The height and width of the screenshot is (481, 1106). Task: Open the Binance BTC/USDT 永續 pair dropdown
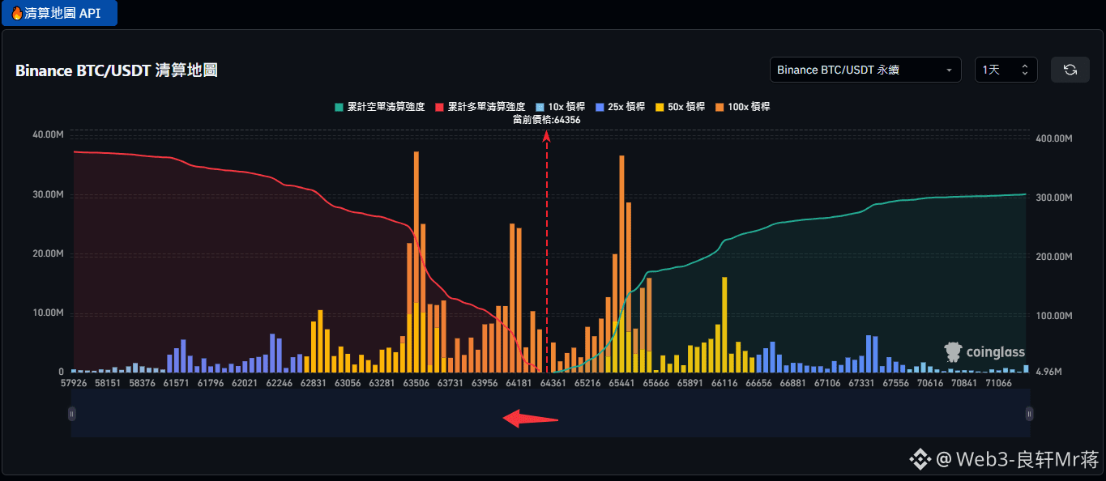(865, 70)
